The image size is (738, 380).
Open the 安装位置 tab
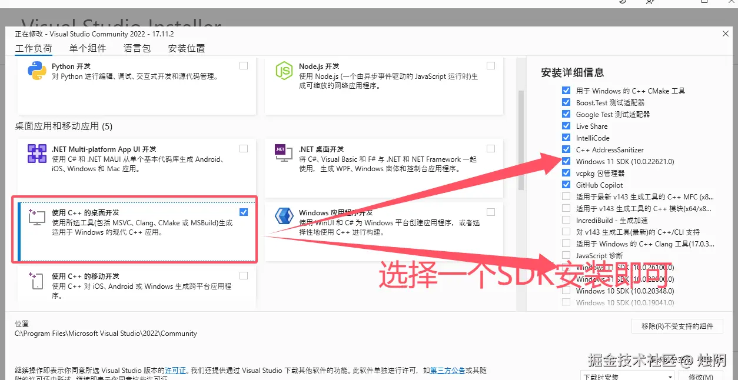[187, 48]
